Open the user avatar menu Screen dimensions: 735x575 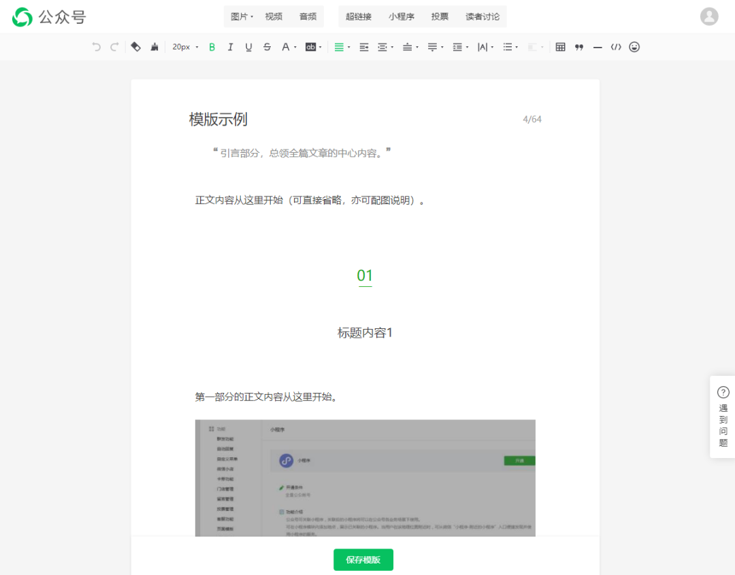pos(709,16)
